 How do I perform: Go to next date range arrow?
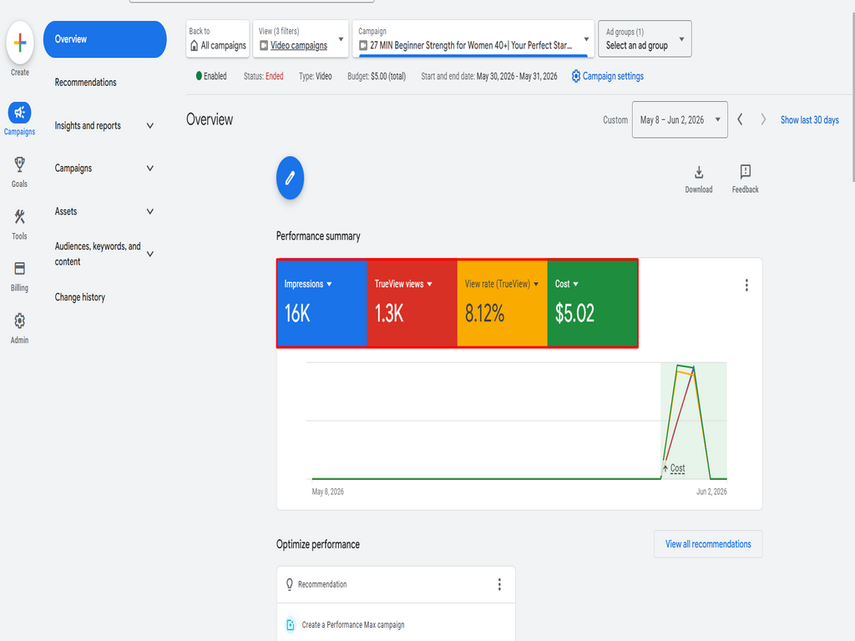[763, 119]
